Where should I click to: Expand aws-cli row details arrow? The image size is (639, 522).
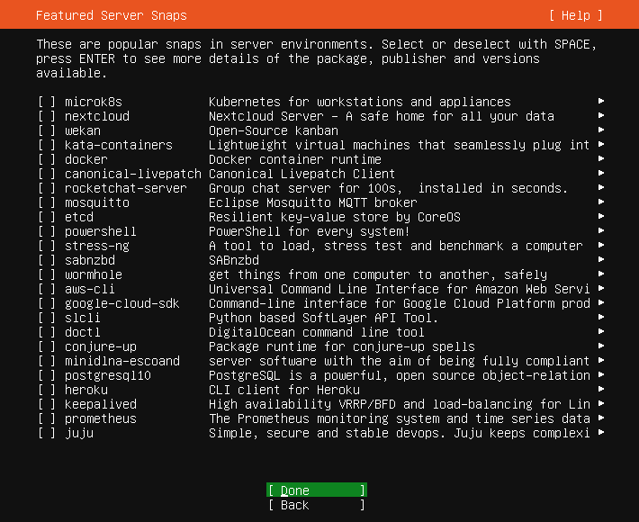pyautogui.click(x=601, y=288)
